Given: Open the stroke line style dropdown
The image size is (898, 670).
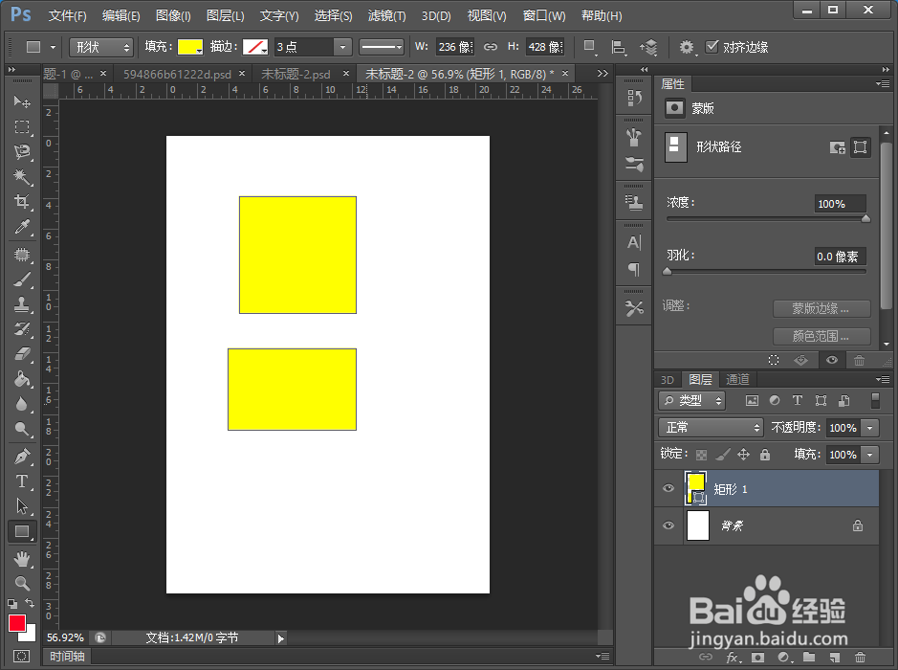Looking at the screenshot, I should click(382, 47).
